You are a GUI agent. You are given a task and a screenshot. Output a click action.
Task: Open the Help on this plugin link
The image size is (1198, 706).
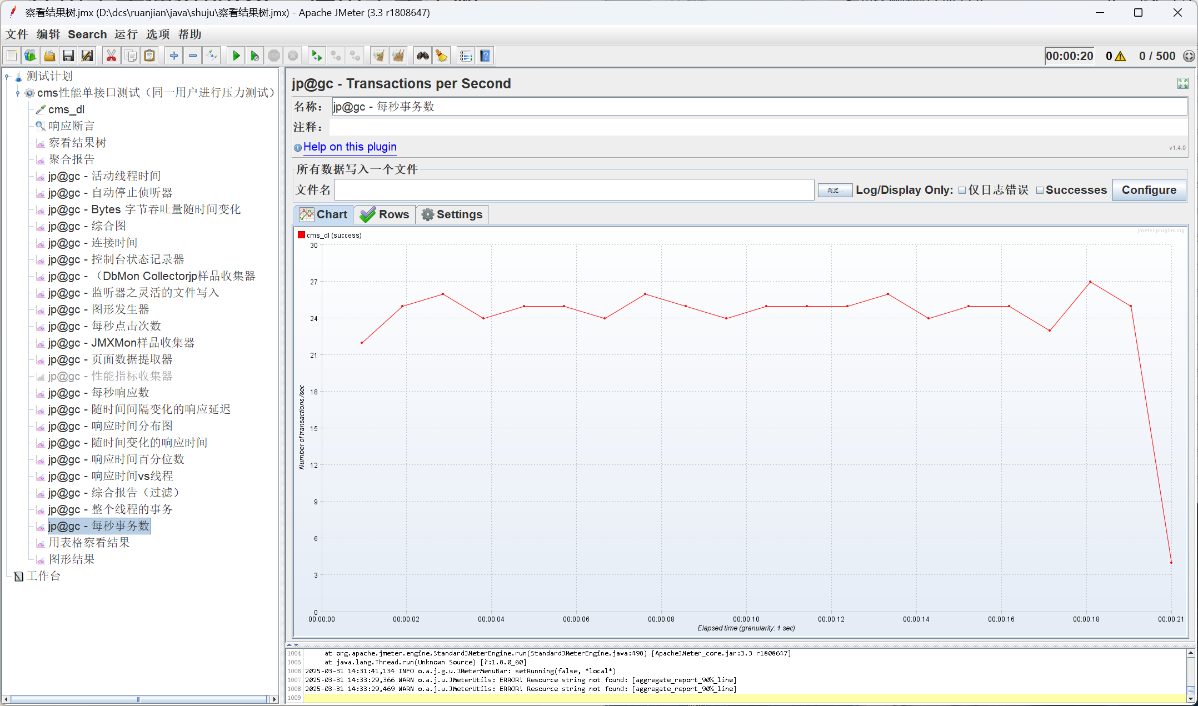350,147
